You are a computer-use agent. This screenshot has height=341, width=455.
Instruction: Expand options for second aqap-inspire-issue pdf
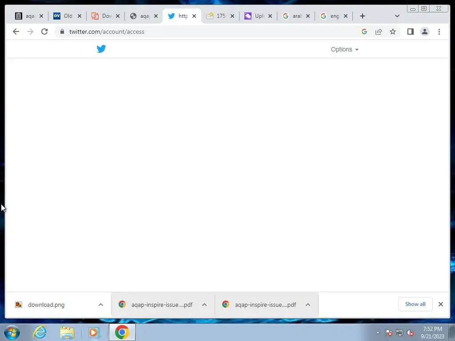(x=308, y=305)
